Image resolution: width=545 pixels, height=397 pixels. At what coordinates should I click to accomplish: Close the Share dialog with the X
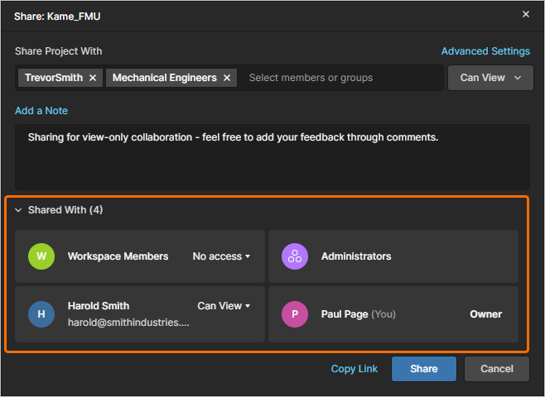(526, 14)
